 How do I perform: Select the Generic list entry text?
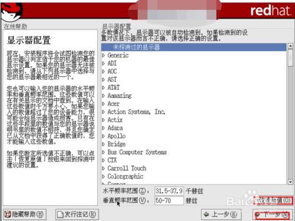click(118, 56)
